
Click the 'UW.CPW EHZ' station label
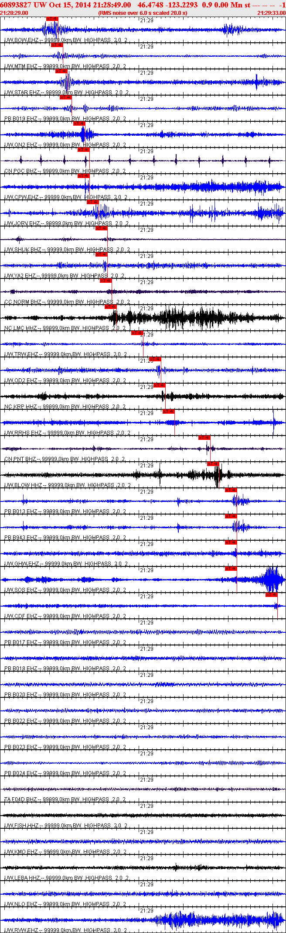pos(21,197)
